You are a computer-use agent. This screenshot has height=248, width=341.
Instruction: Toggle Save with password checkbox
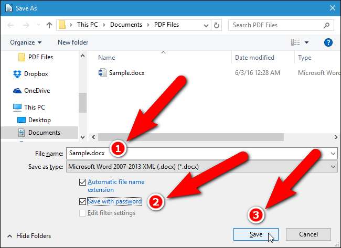tap(82, 201)
